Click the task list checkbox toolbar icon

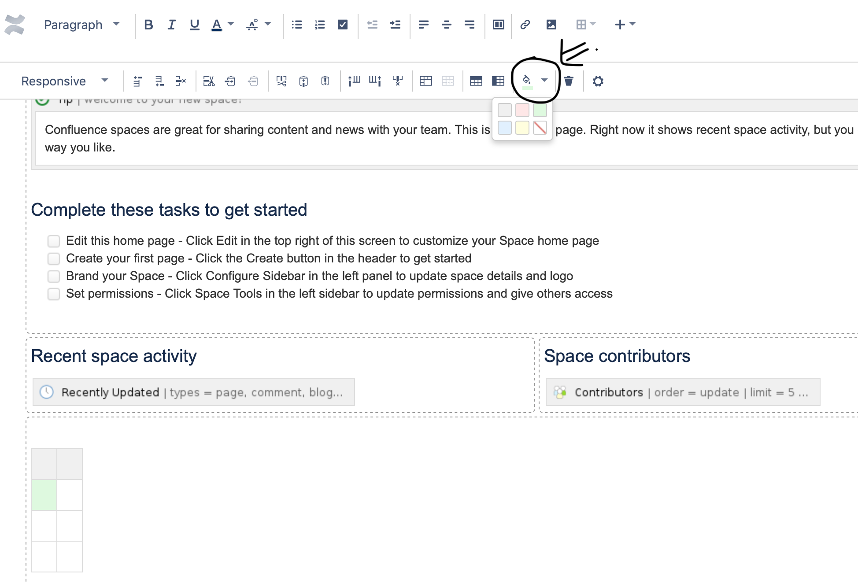click(x=342, y=25)
